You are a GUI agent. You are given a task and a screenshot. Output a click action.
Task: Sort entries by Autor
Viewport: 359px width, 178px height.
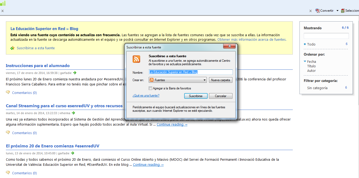[311, 71]
